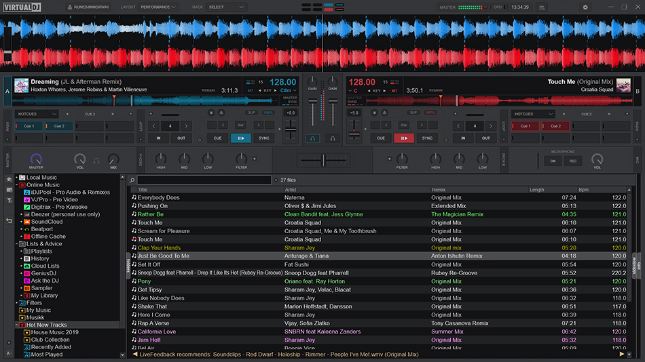Image resolution: width=645 pixels, height=362 pixels.
Task: Turn the microphone ON
Action: point(553,161)
